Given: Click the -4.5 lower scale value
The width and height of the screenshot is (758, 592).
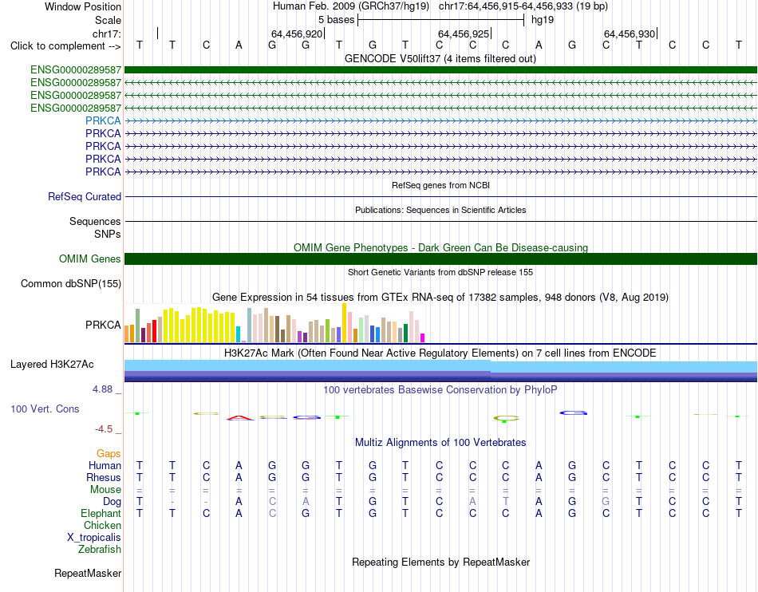Looking at the screenshot, I should pos(104,429).
